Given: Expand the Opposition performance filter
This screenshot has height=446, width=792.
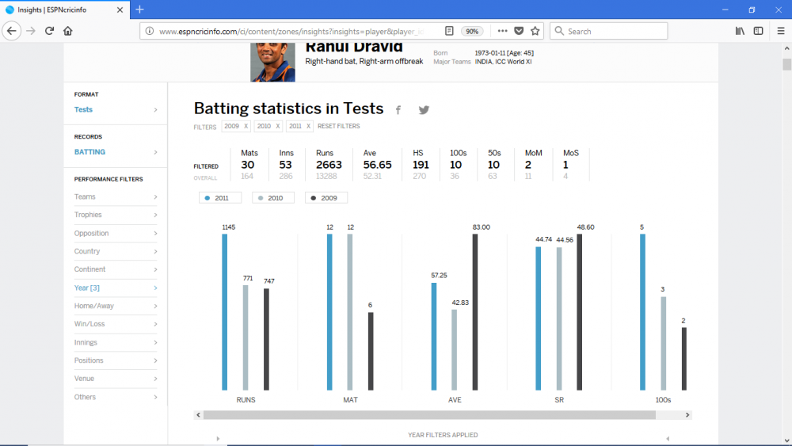Looking at the screenshot, I should (x=116, y=234).
